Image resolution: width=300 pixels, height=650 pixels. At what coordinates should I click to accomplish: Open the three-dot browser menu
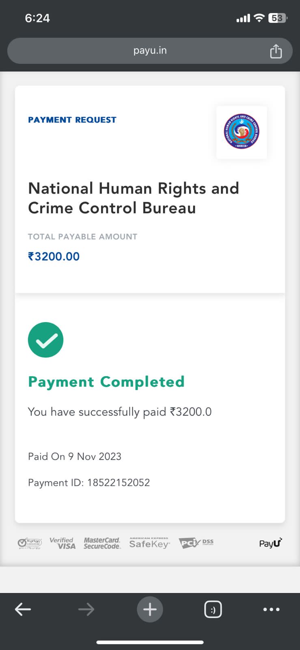tap(271, 609)
